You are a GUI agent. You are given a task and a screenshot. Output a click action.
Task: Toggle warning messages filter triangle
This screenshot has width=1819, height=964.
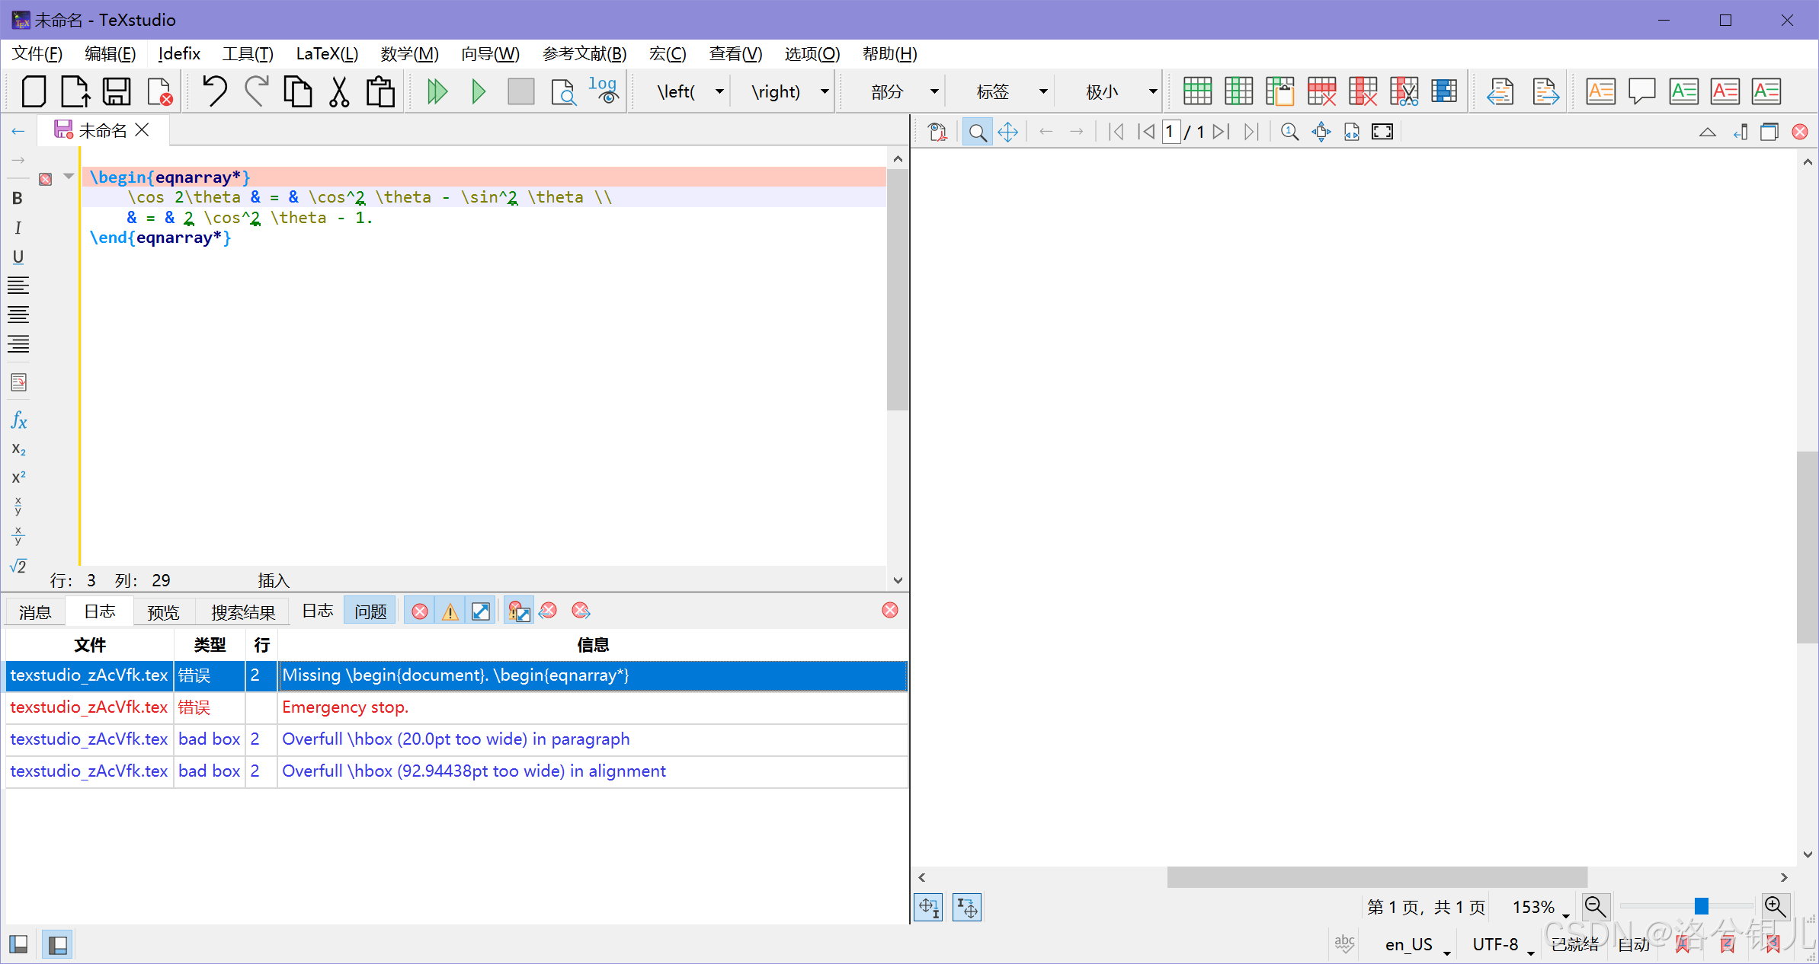(x=450, y=611)
